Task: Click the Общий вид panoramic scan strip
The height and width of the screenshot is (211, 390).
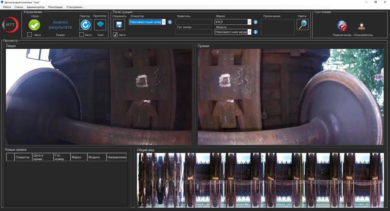Action: [x=261, y=179]
